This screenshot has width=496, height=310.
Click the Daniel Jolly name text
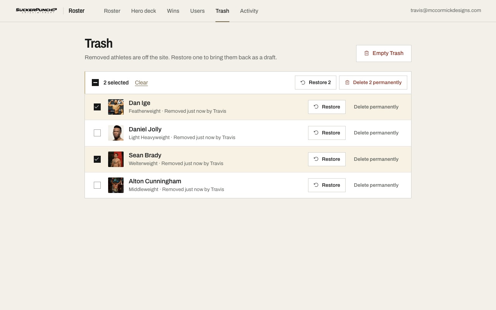(145, 129)
